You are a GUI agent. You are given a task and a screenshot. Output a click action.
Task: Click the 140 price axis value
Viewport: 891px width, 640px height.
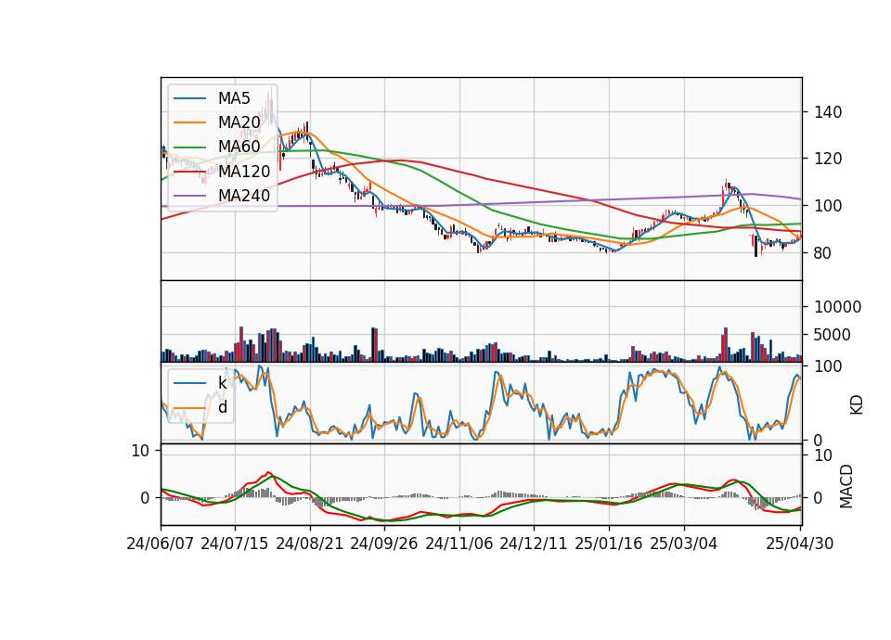coord(828,112)
